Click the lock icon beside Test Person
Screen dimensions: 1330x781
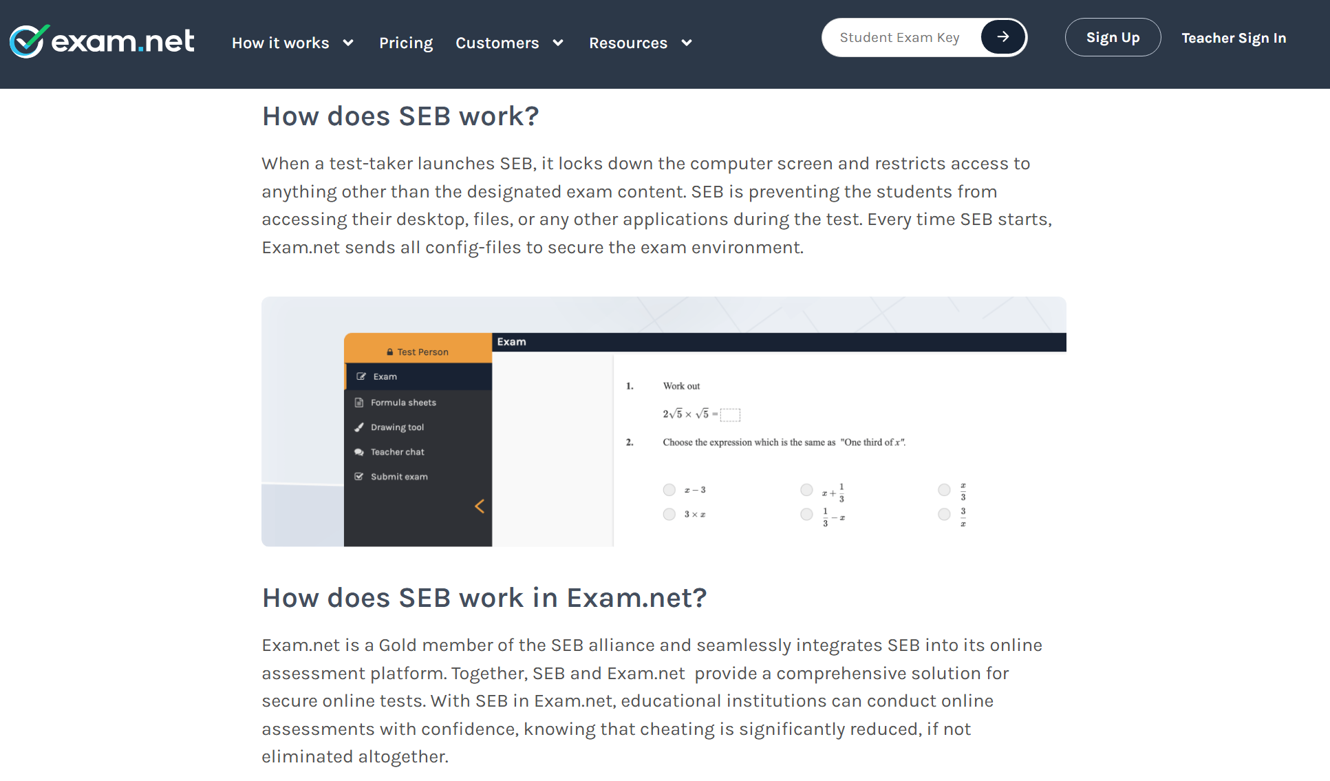(390, 352)
